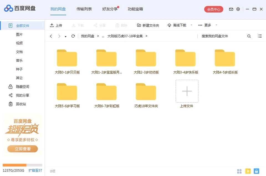Screen dimensions: 266x176
Task: Expand arrow after 大陆版巧虎07-18年全集 breadcrumb
Action: coord(146,36)
